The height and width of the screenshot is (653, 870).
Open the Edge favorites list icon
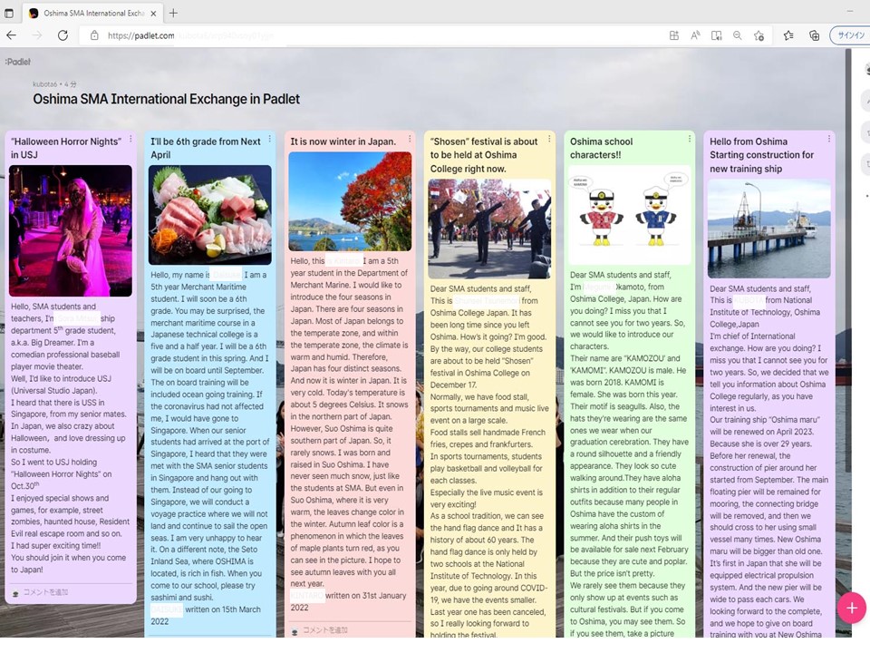(788, 35)
